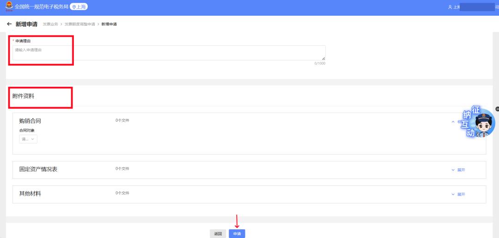Go to 发票业务 breadcrumb
499x238 pixels.
(50, 24)
